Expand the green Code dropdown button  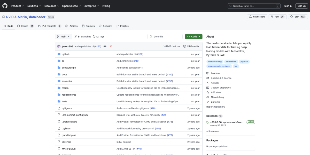[193, 37]
